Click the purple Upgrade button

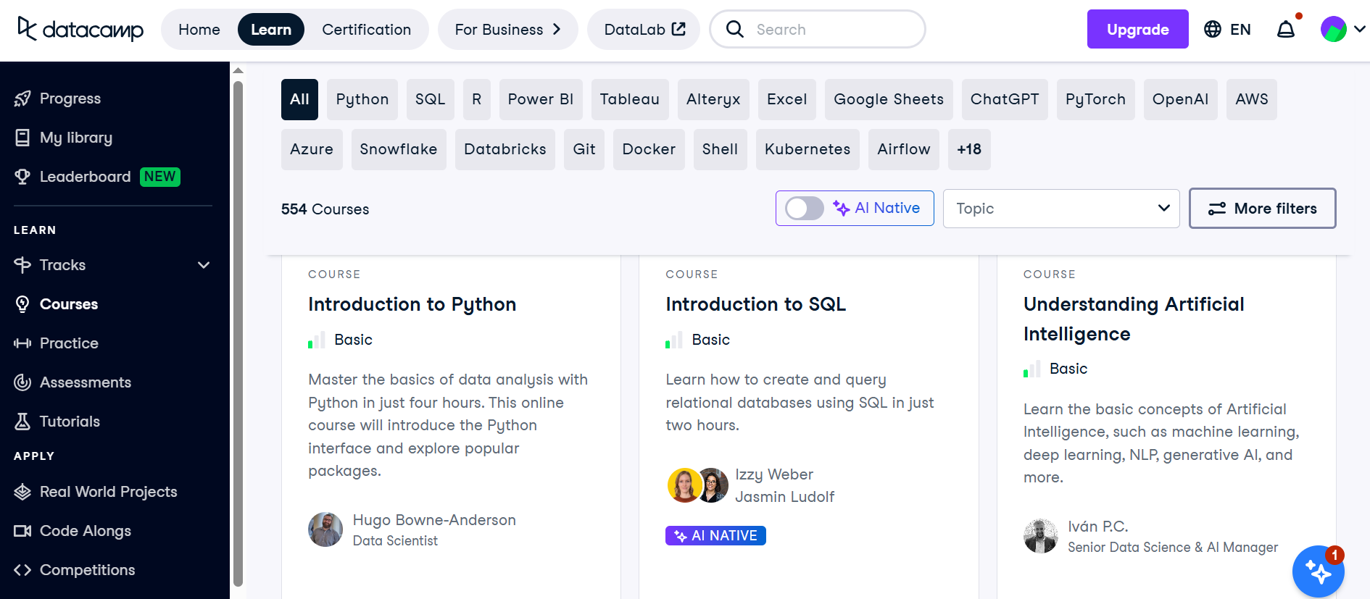coord(1137,30)
